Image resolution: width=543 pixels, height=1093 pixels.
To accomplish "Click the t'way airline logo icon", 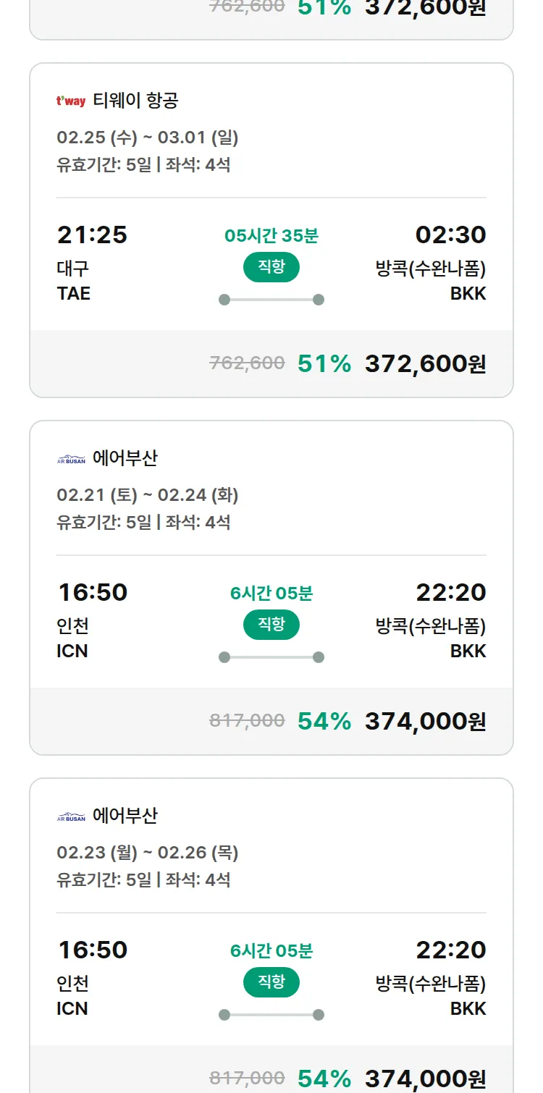I will (x=71, y=101).
